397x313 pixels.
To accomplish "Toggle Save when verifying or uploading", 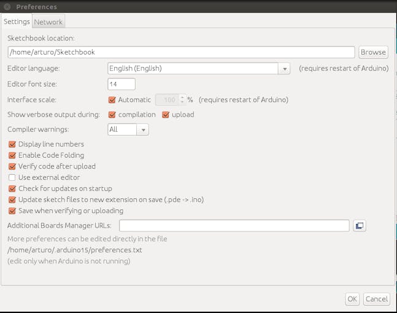I will pyautogui.click(x=12, y=211).
